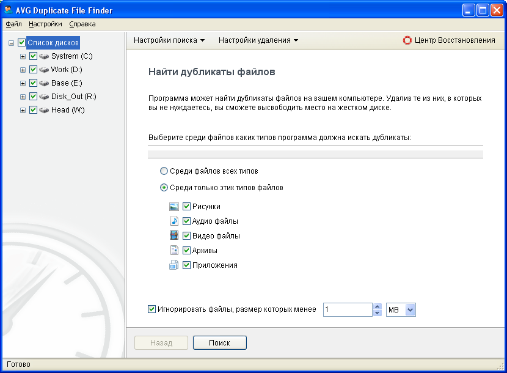Click the minimum file size input field
Image resolution: width=507 pixels, height=373 pixels.
pyautogui.click(x=348, y=309)
